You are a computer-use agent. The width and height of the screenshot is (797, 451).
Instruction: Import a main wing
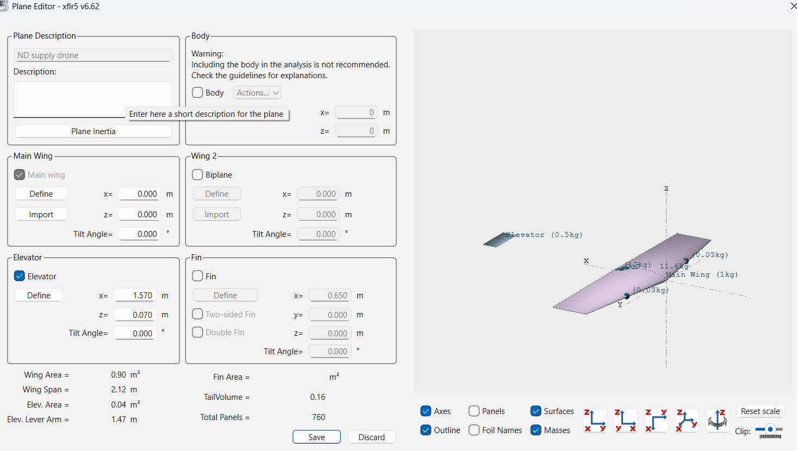41,215
